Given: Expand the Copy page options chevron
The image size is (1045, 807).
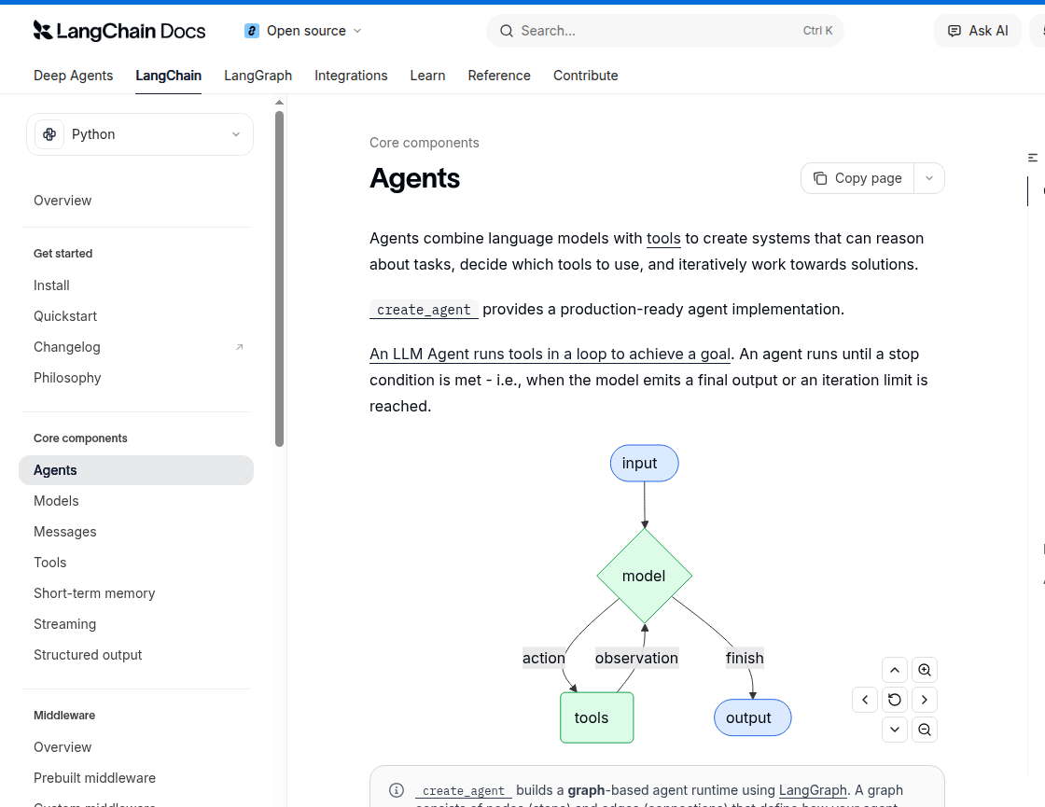Looking at the screenshot, I should [929, 178].
